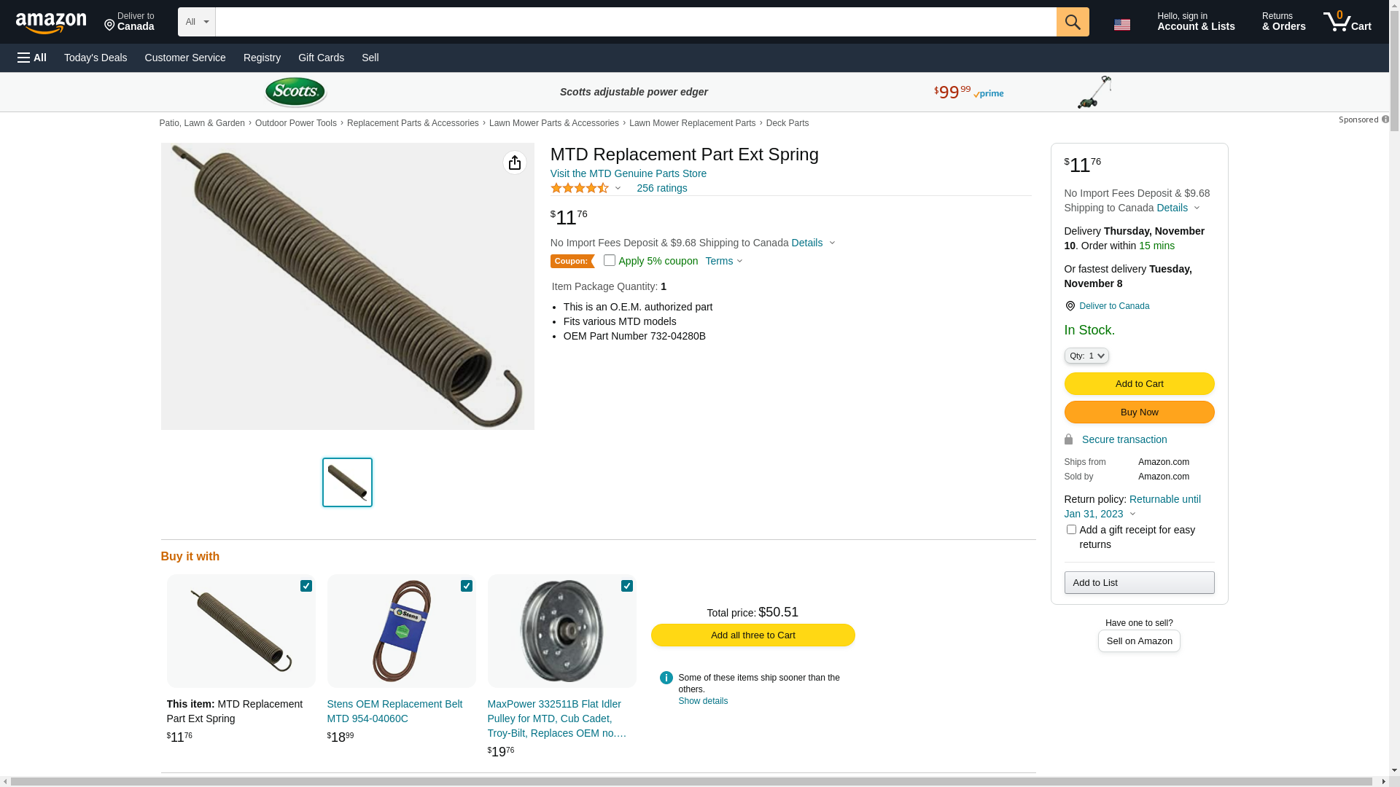
Task: Click the search magnifier icon button
Action: coord(1072,22)
